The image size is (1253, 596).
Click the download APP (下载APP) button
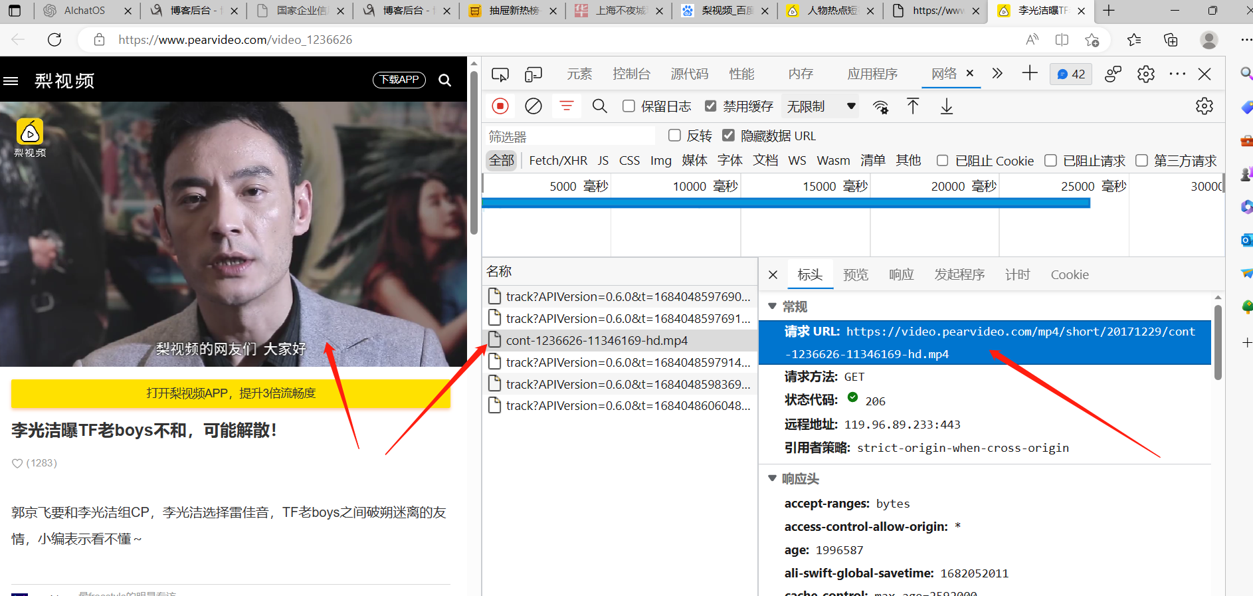(399, 80)
